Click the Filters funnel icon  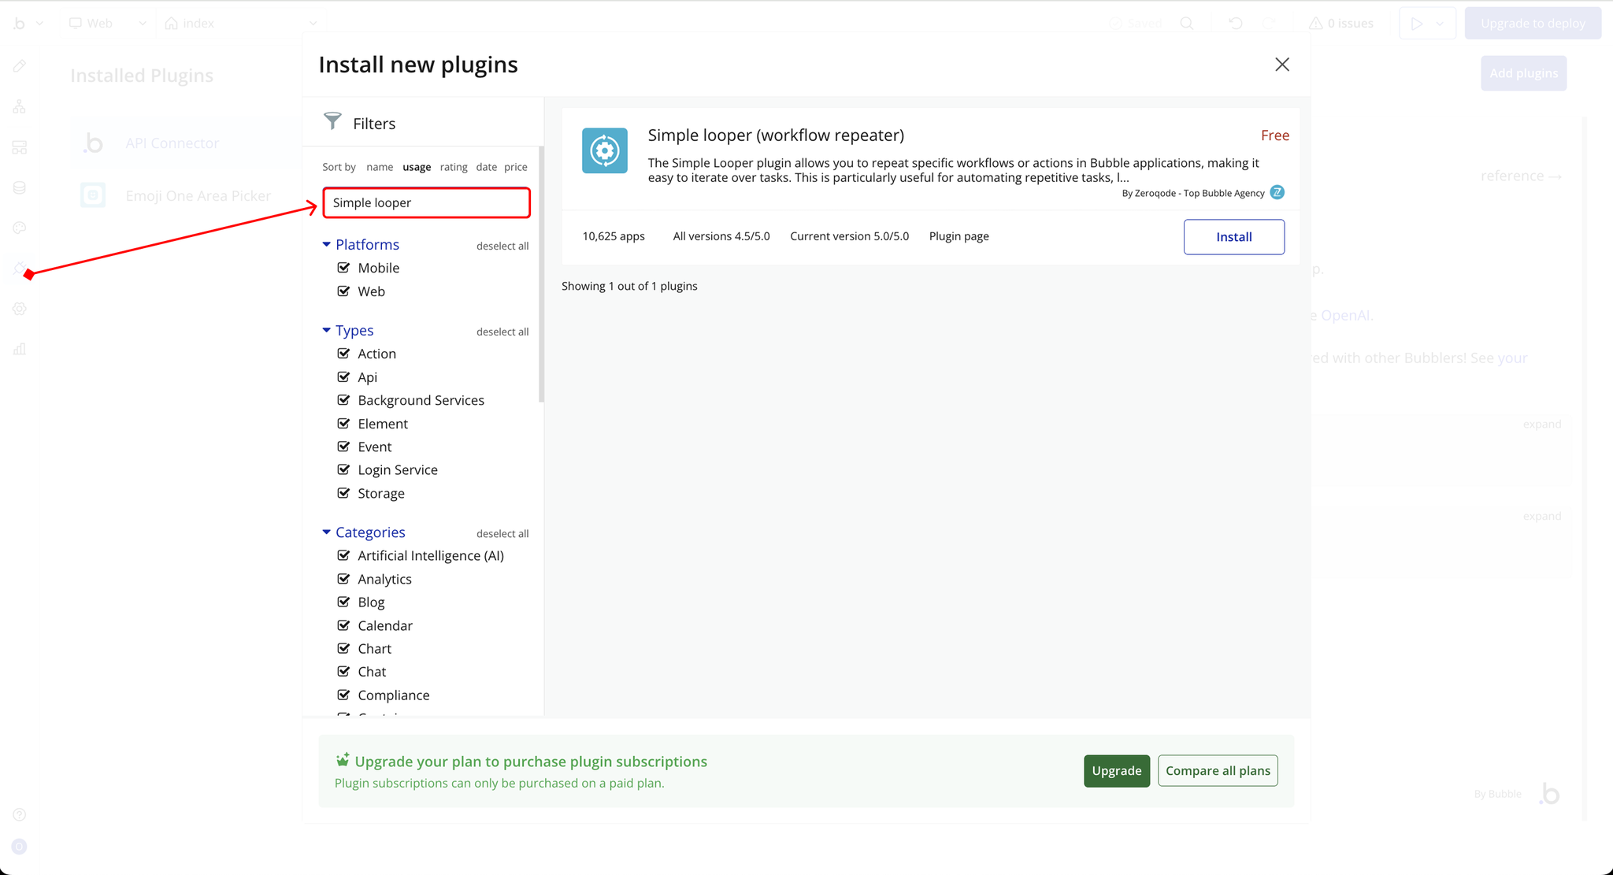pos(332,121)
